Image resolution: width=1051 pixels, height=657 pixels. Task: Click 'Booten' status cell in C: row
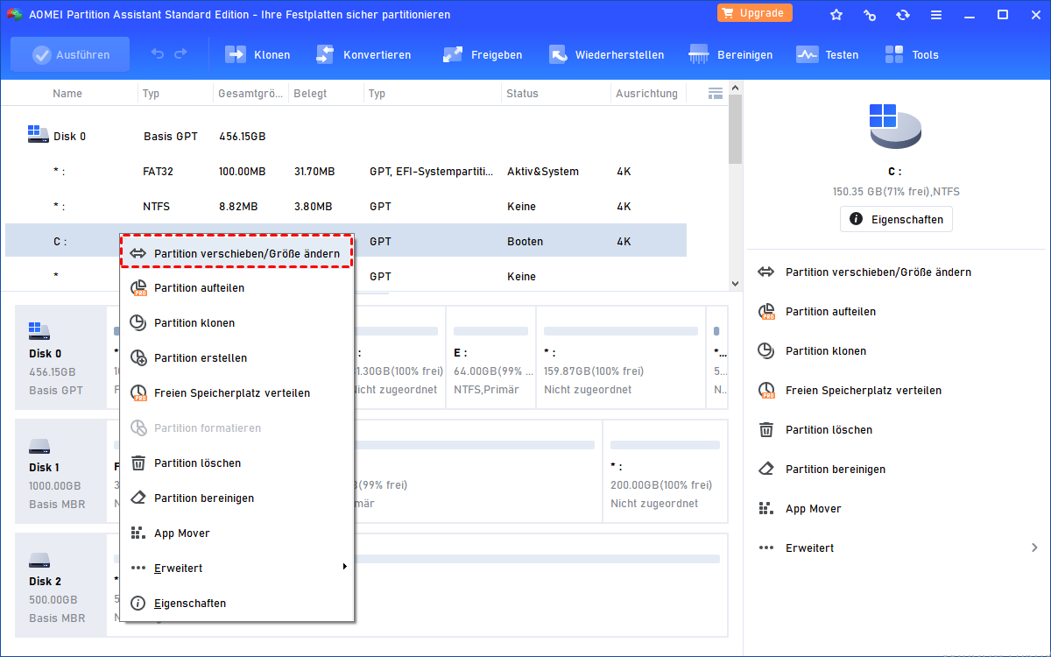click(525, 242)
